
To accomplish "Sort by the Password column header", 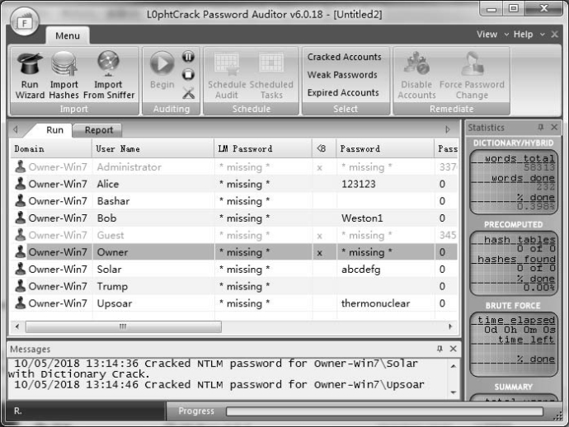I will 384,148.
